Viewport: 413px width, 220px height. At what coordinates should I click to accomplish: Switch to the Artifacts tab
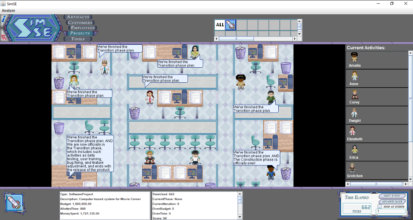(x=78, y=17)
